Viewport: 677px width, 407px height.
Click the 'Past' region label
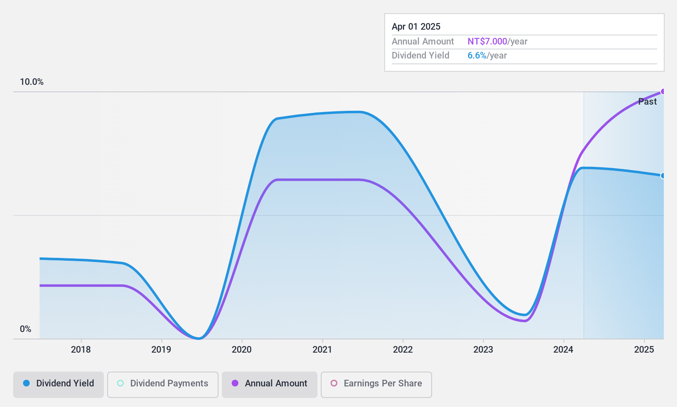pos(647,101)
